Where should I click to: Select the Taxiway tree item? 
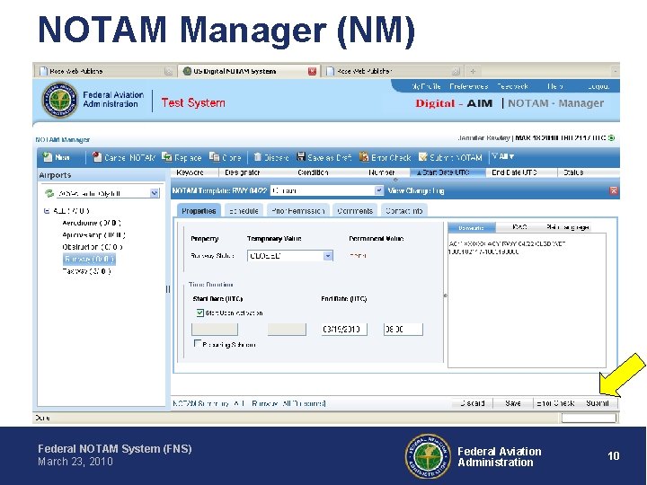pyautogui.click(x=86, y=271)
